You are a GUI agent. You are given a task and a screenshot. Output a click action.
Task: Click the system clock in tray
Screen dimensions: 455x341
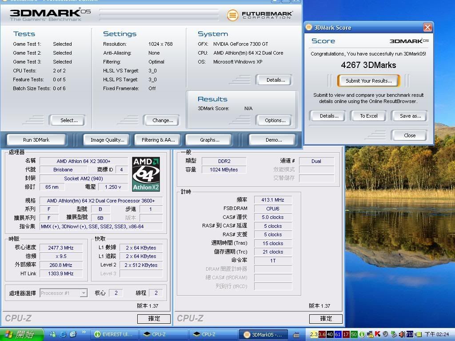tap(437, 334)
